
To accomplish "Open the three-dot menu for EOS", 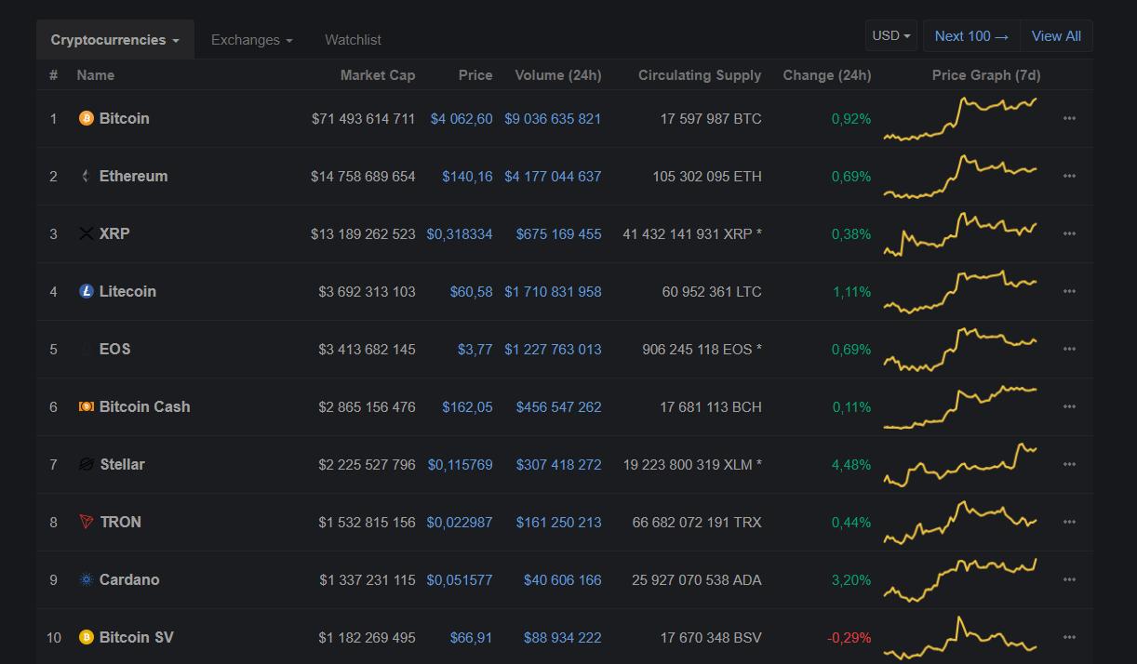I will (x=1069, y=349).
